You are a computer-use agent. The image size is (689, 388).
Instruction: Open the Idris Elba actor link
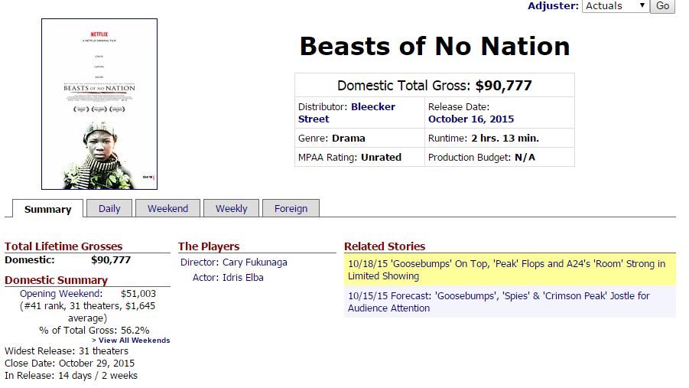pos(243,278)
